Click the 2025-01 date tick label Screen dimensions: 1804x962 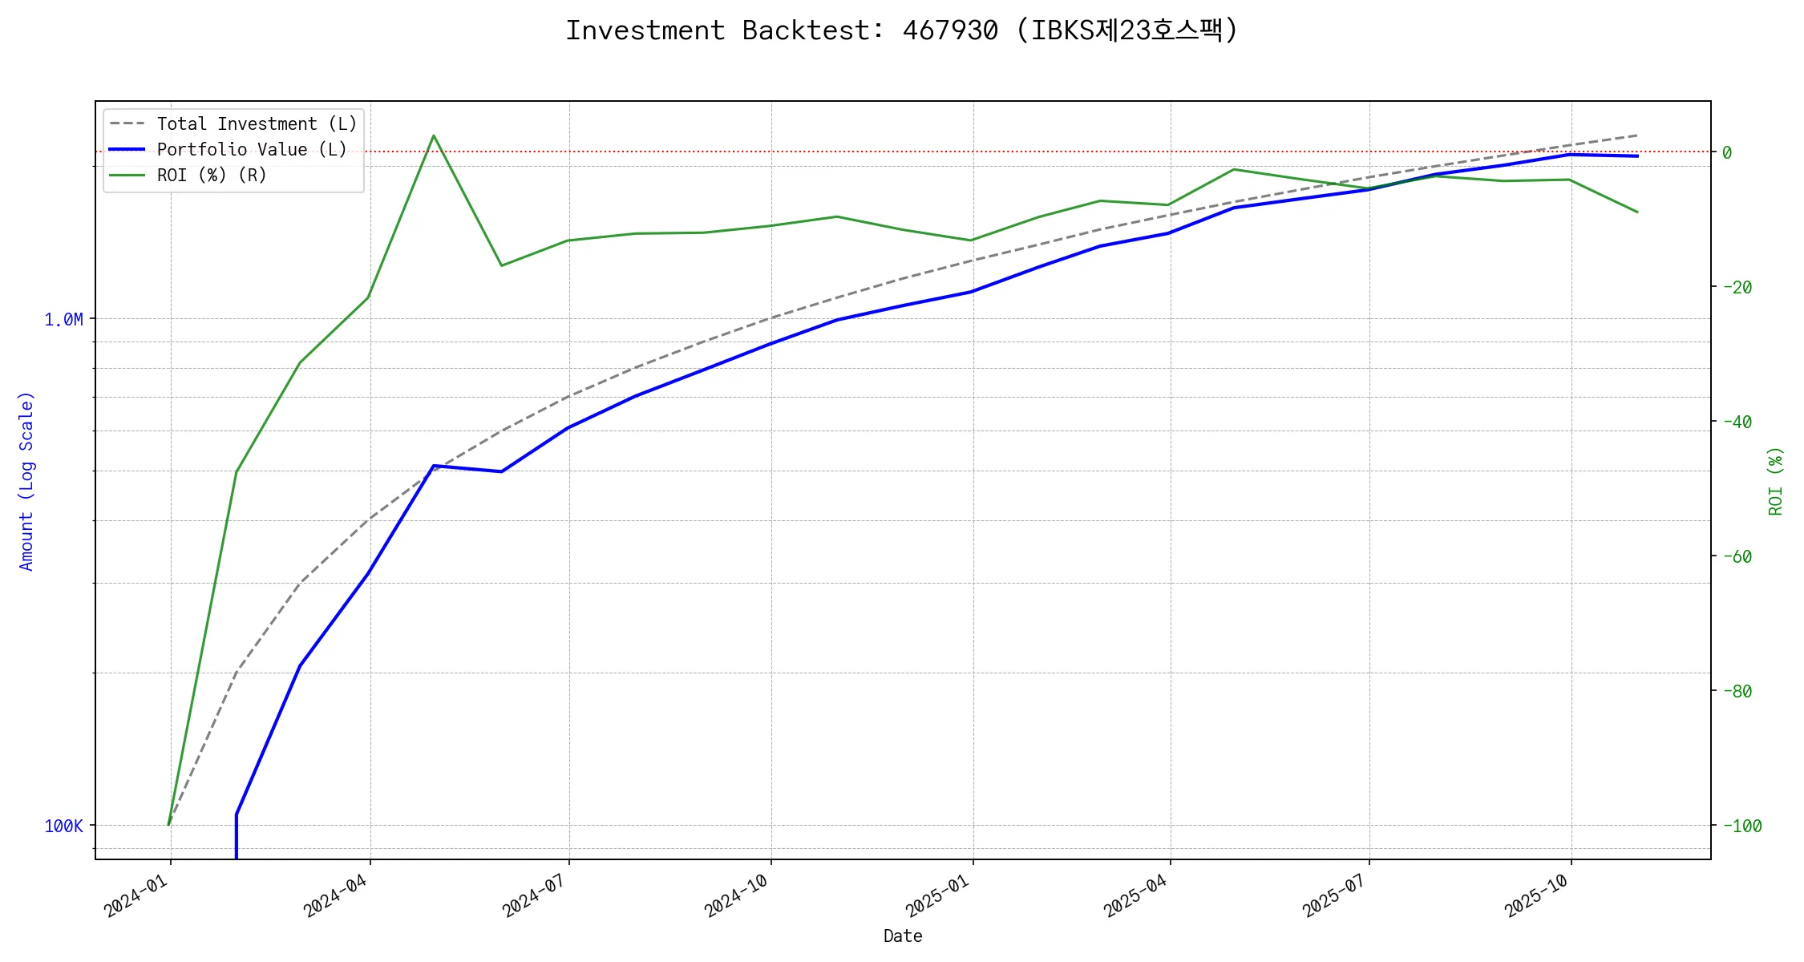(x=937, y=895)
